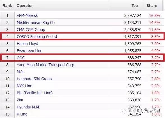
Task: Open PIL (Pacific Int. Line) link
Action: pyautogui.click(x=35, y=93)
